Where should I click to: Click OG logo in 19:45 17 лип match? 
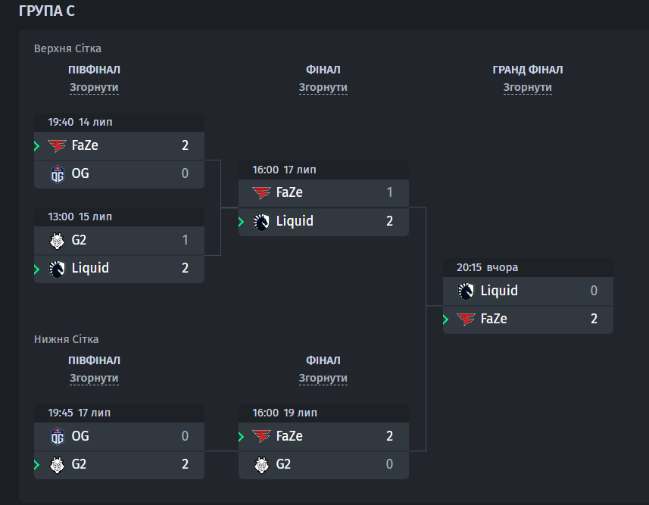(x=57, y=436)
